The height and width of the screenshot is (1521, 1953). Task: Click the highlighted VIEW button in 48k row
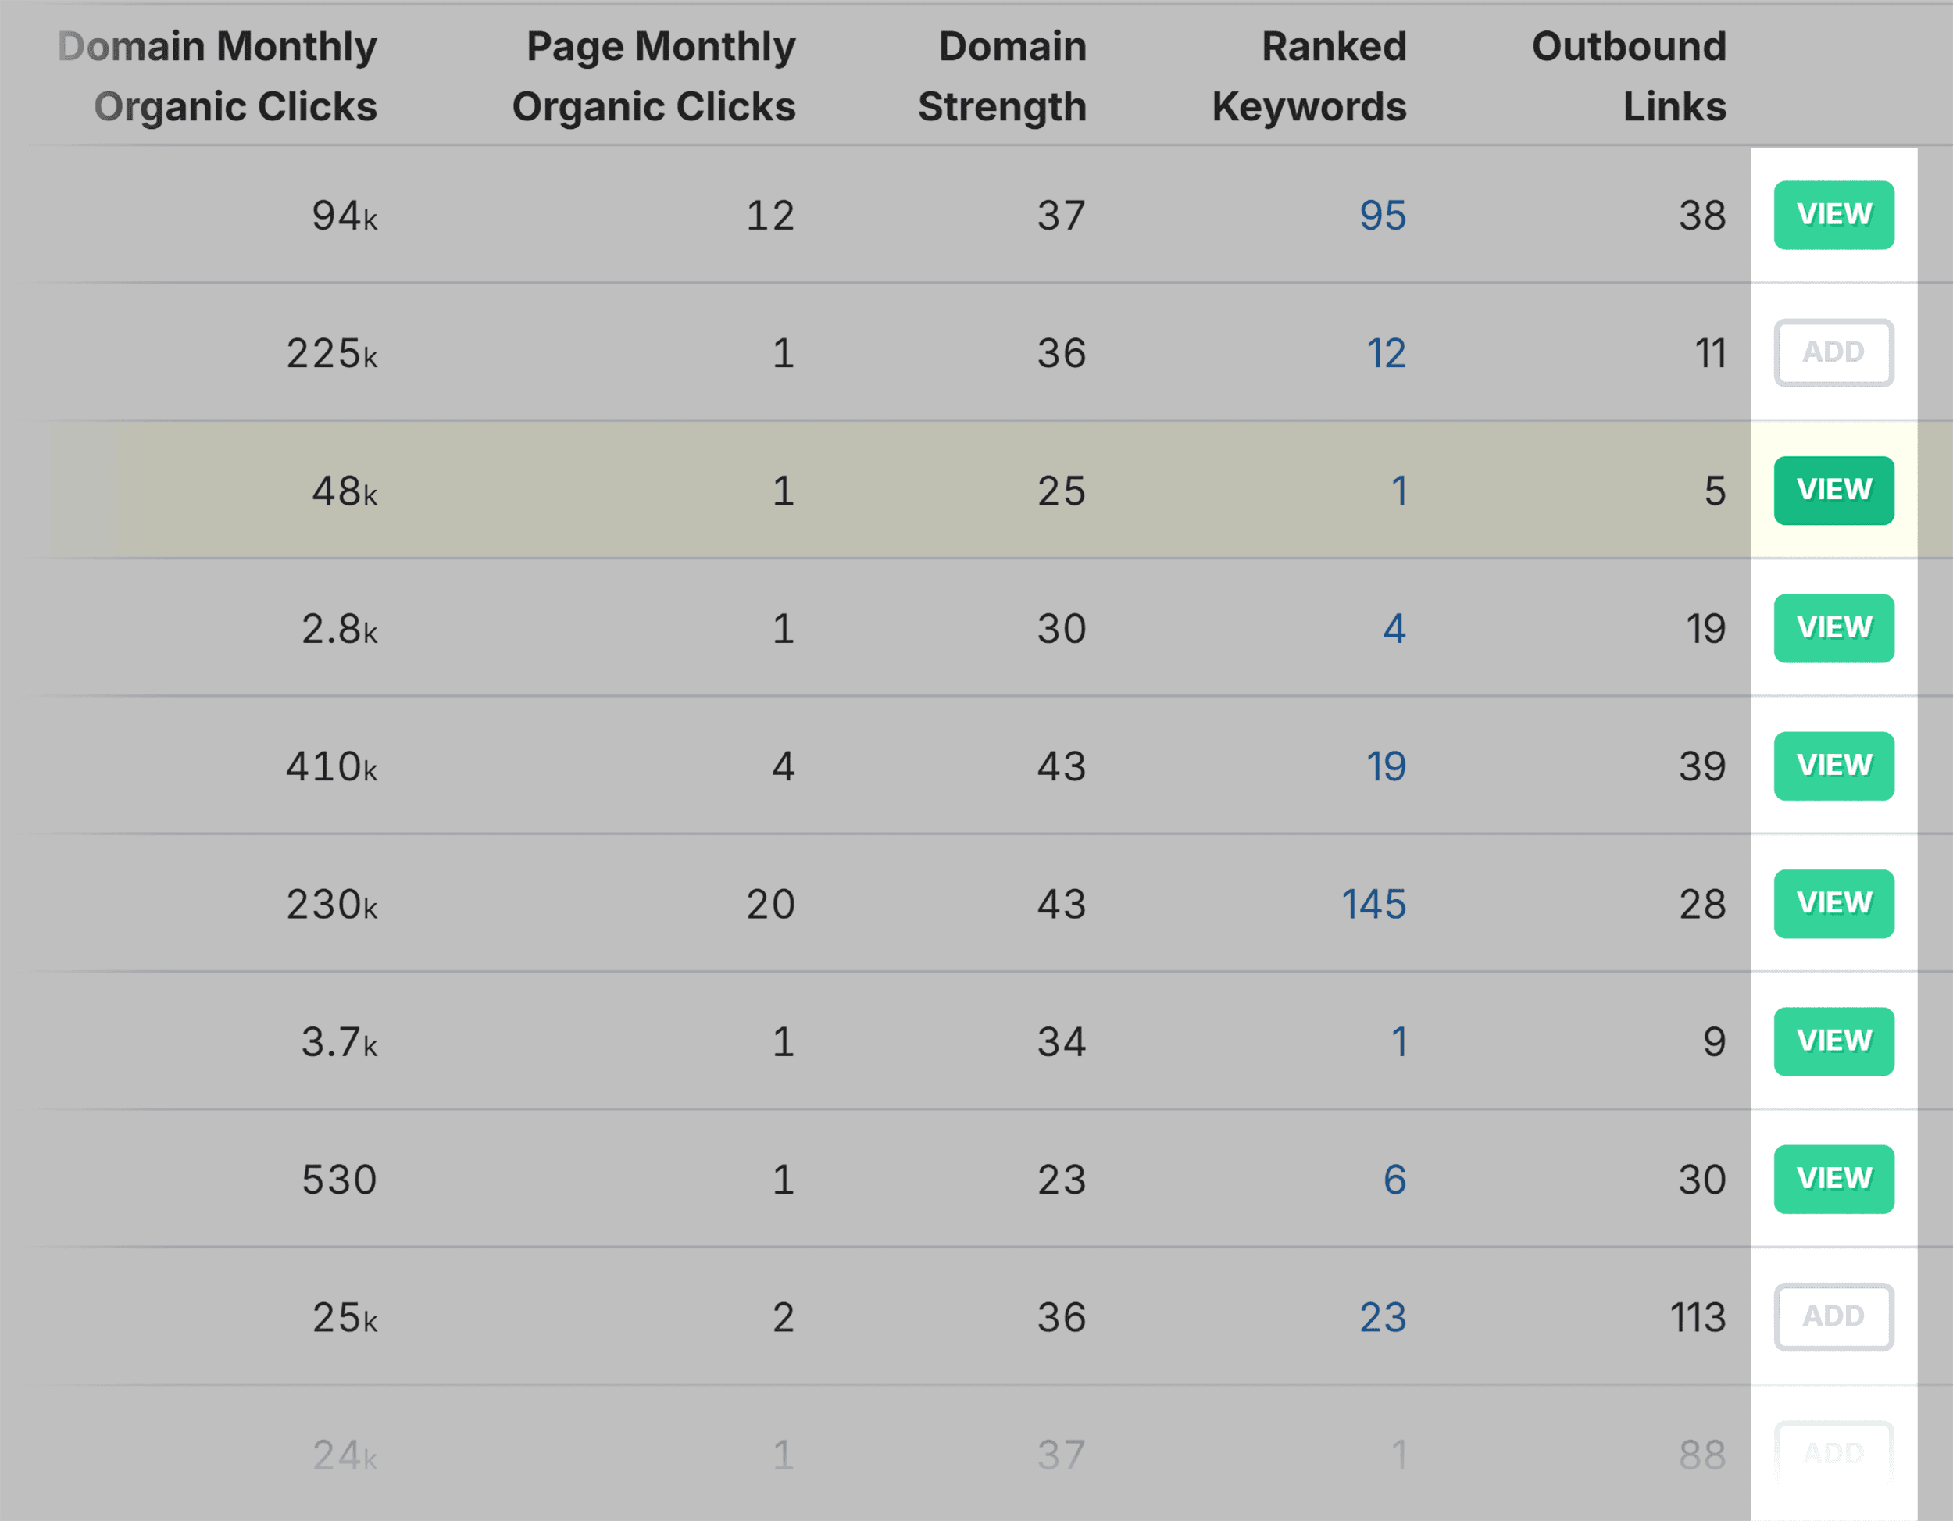(1833, 490)
